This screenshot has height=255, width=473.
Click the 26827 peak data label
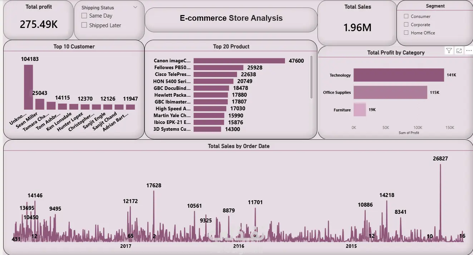(x=440, y=159)
